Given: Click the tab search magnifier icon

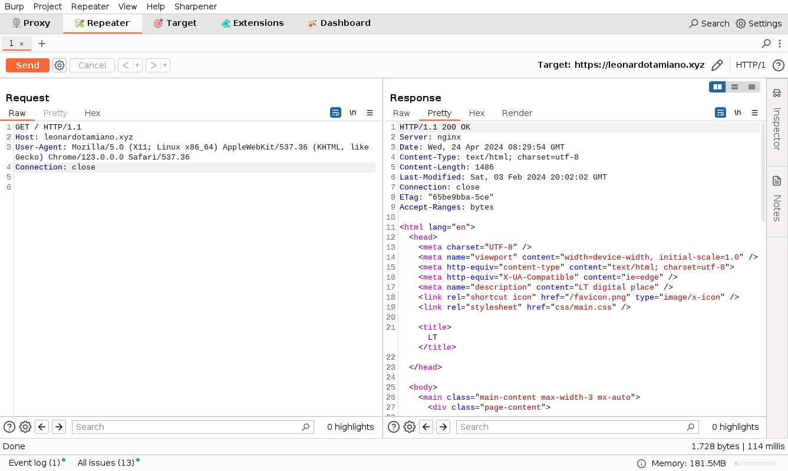Looking at the screenshot, I should pyautogui.click(x=766, y=44).
